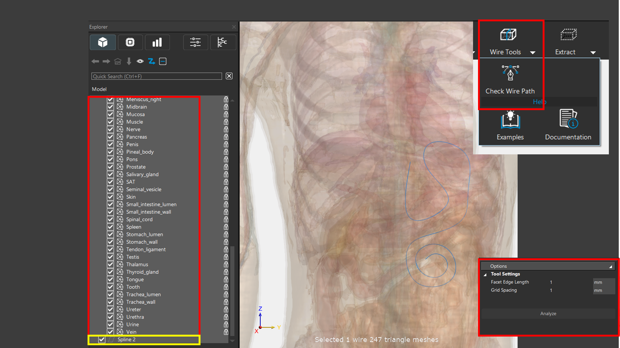This screenshot has height=348, width=620.
Task: Toggle the eye visibility icon in Explorer
Action: tap(140, 61)
